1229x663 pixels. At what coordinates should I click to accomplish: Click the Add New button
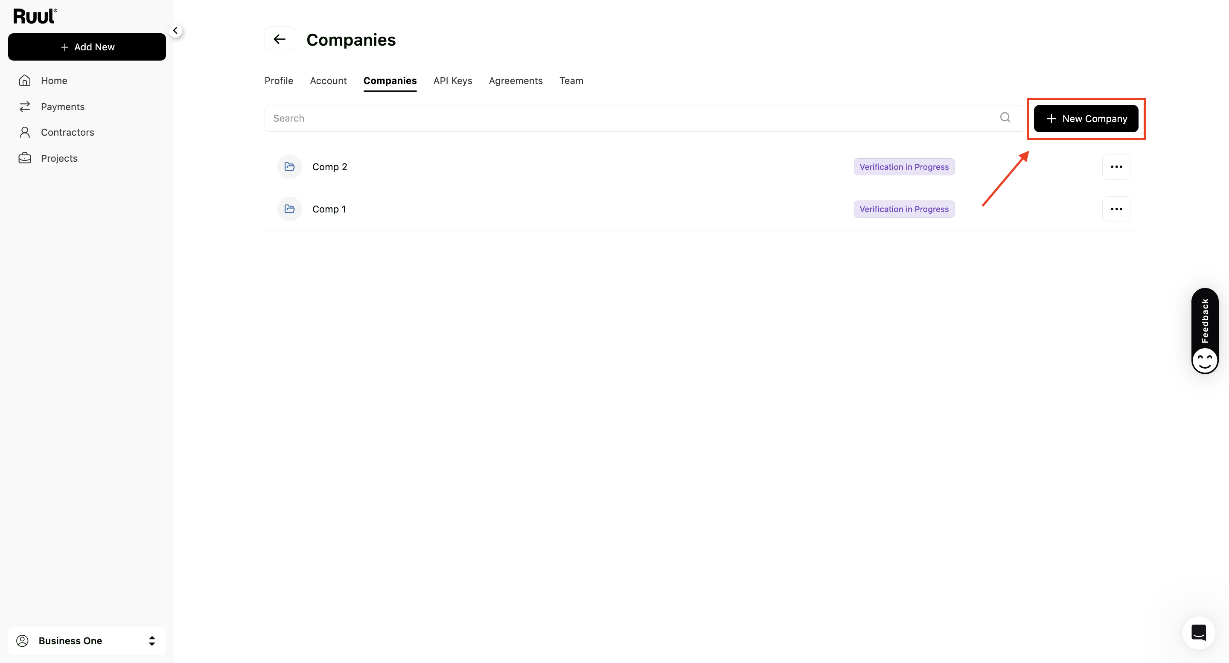(x=87, y=47)
